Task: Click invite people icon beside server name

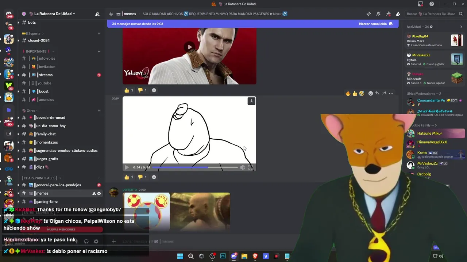Action: pyautogui.click(x=97, y=14)
